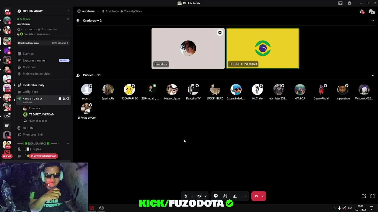This screenshot has height=212, width=378.
Task: Dismiss the En Directo stage banner
Action: click(x=68, y=19)
